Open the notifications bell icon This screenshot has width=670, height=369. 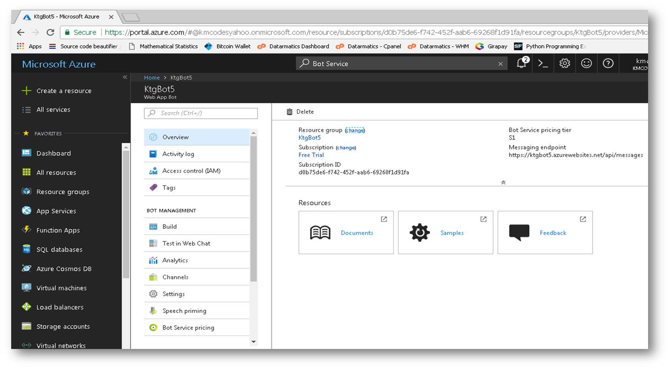click(522, 63)
